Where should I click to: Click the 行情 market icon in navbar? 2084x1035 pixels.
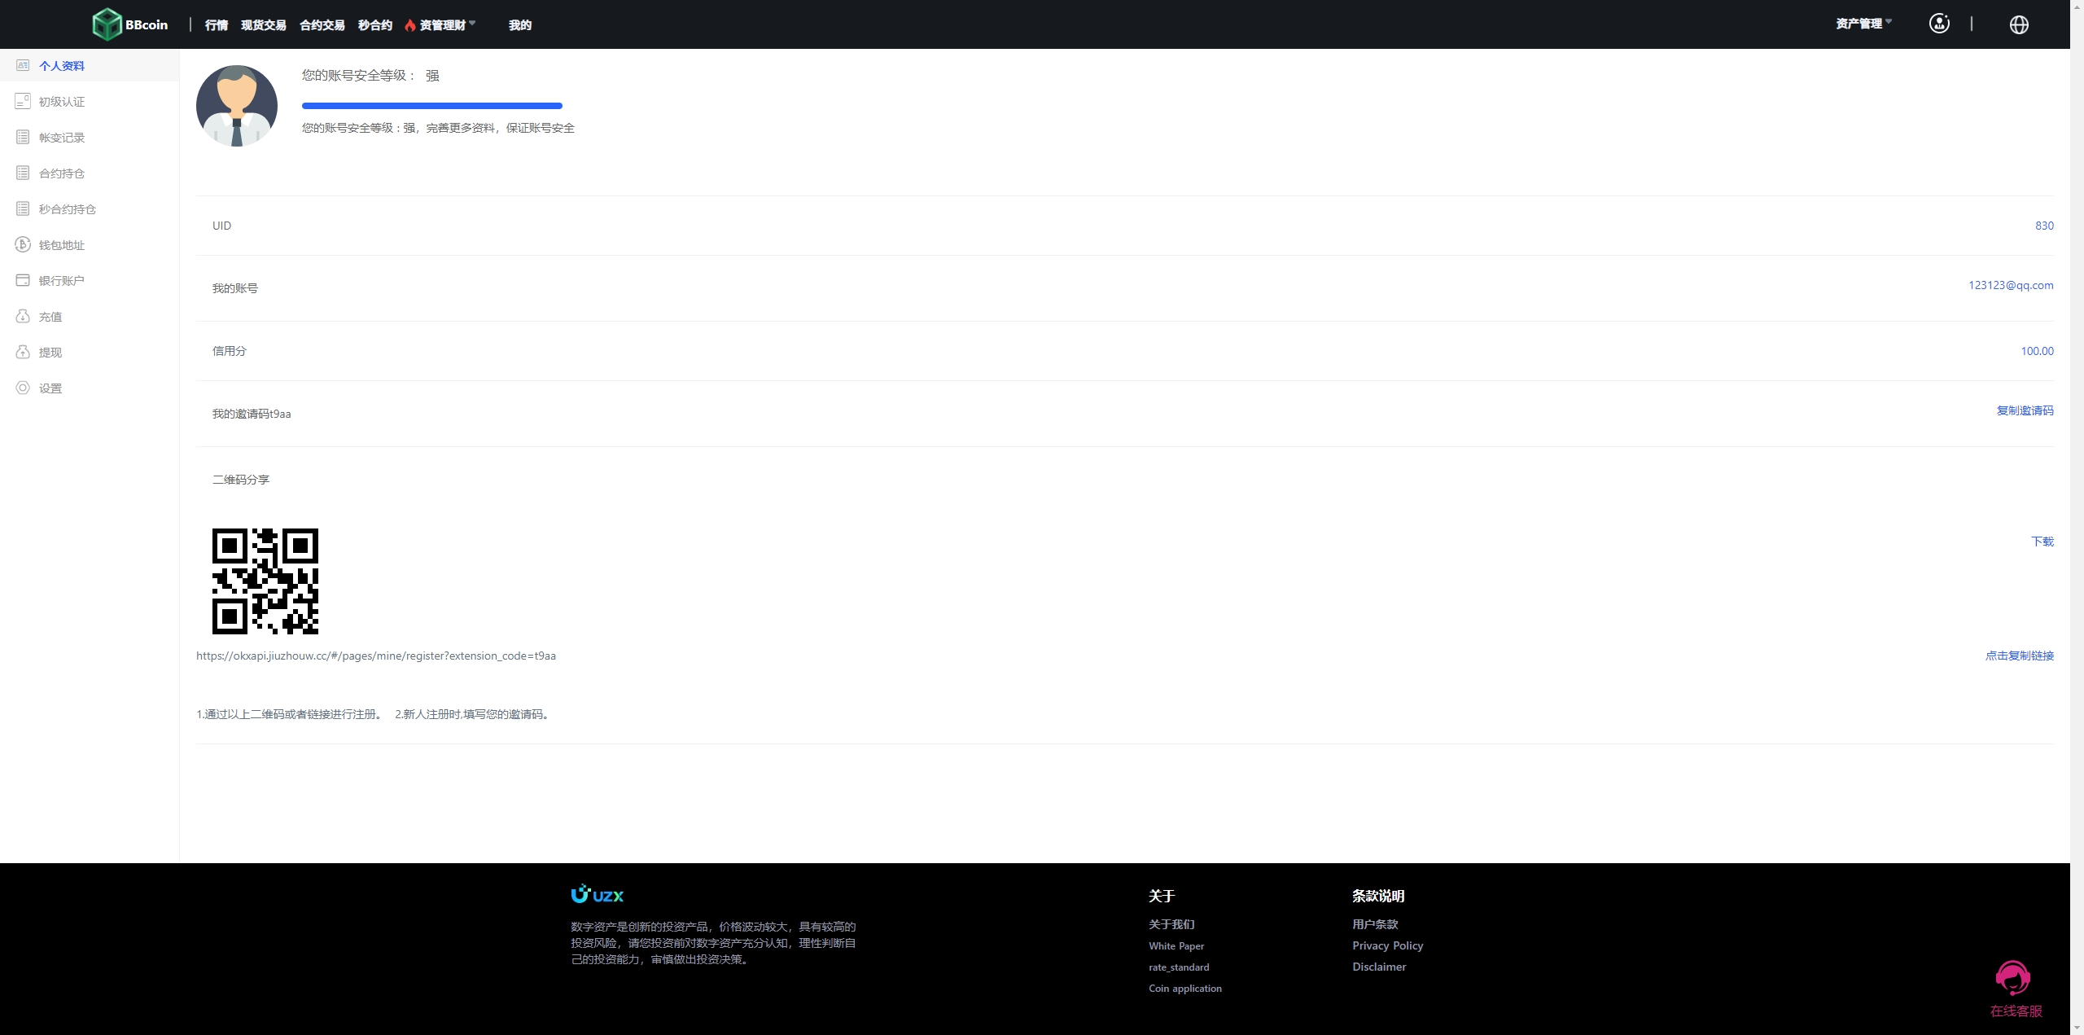click(x=217, y=24)
